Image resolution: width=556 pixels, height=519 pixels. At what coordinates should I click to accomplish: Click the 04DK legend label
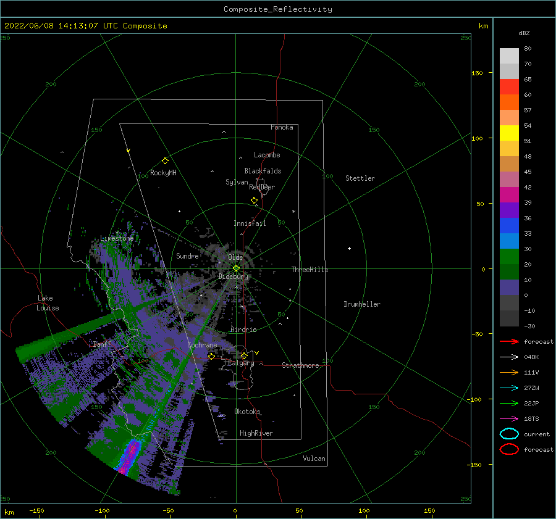531,357
